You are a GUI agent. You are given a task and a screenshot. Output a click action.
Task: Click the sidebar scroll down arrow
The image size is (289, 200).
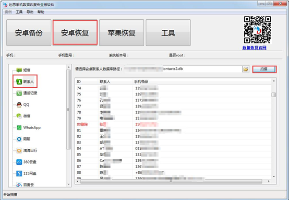coord(68,184)
